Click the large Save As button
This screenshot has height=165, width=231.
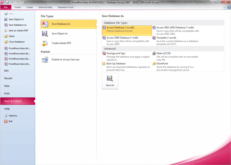[110, 81]
